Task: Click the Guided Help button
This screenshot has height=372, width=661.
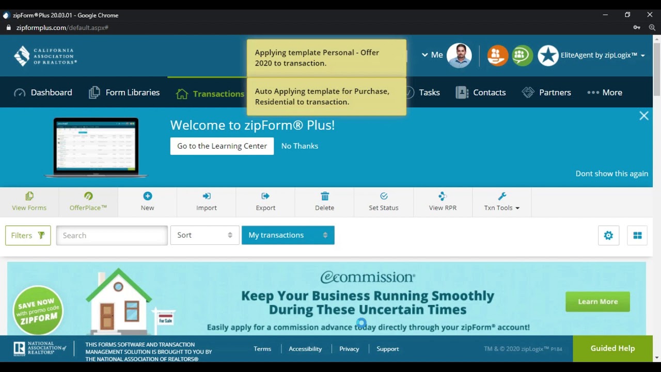Action: tap(612, 348)
